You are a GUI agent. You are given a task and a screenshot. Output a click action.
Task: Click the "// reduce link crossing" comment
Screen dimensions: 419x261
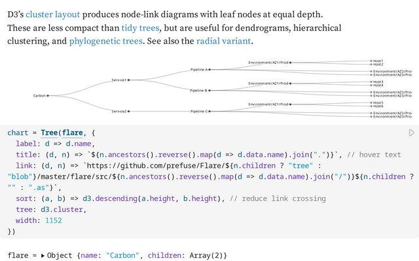click(x=278, y=198)
